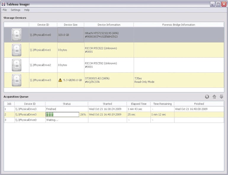
Task: Open the Help menu
Action: (x=27, y=10)
